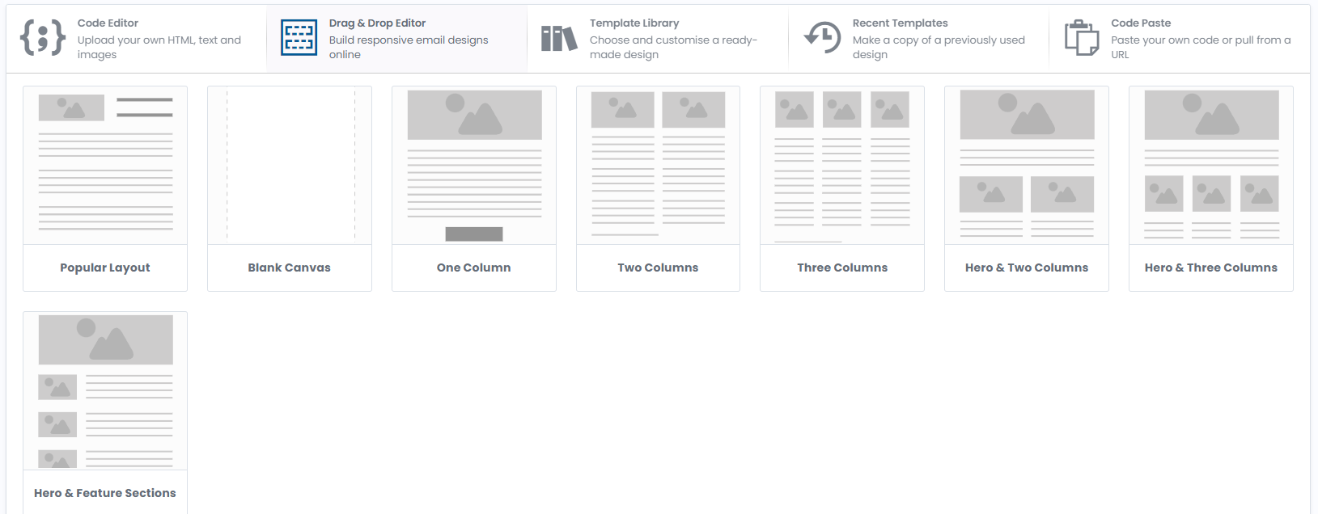Select the Code Paste tab
Screen dimensions: 1318x514
click(1180, 39)
